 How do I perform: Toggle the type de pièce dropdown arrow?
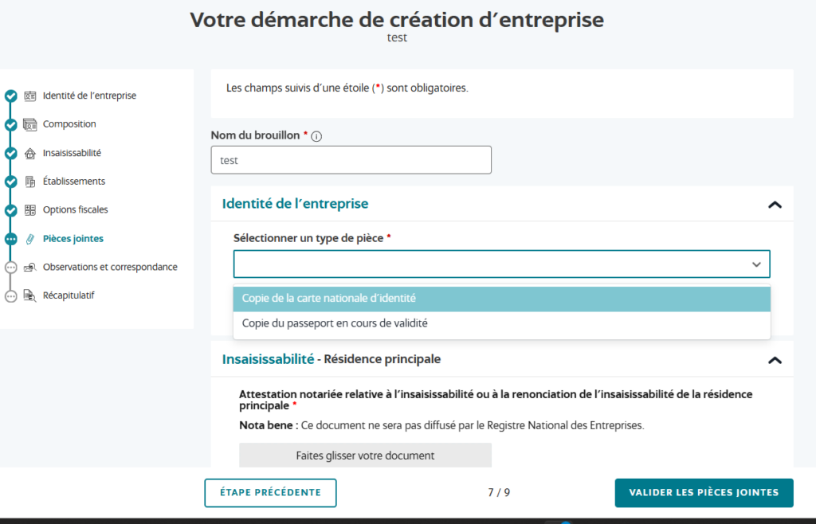point(756,264)
